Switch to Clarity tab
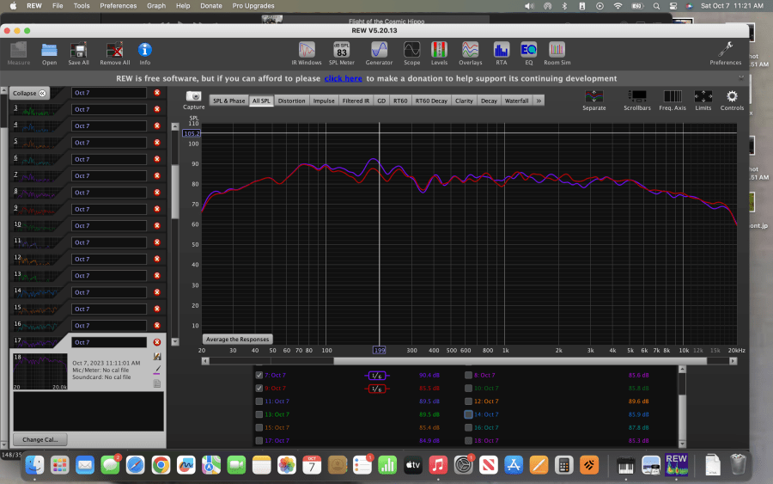773x484 pixels. [464, 101]
